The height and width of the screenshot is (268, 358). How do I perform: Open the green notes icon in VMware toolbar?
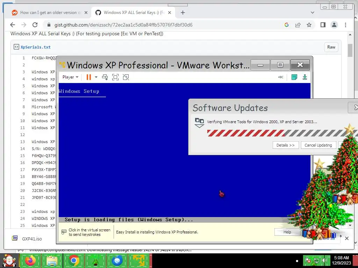[294, 77]
